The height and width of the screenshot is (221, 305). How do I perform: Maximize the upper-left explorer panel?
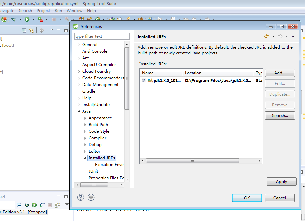click(x=66, y=30)
